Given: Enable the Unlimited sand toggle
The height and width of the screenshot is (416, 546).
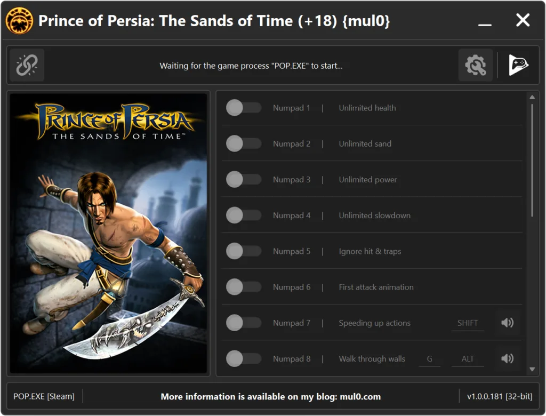Looking at the screenshot, I should point(244,143).
